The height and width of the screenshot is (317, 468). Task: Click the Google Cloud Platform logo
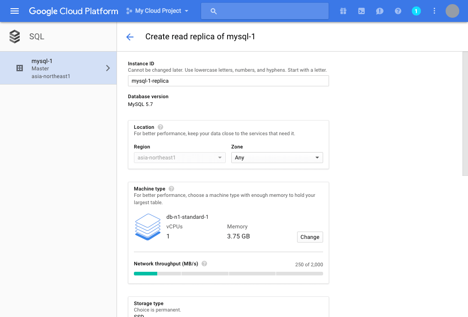(x=74, y=11)
